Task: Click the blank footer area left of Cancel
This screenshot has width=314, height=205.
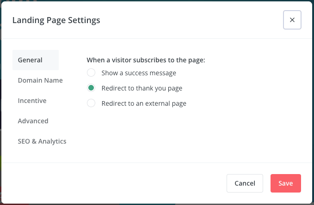Action: [x=112, y=183]
